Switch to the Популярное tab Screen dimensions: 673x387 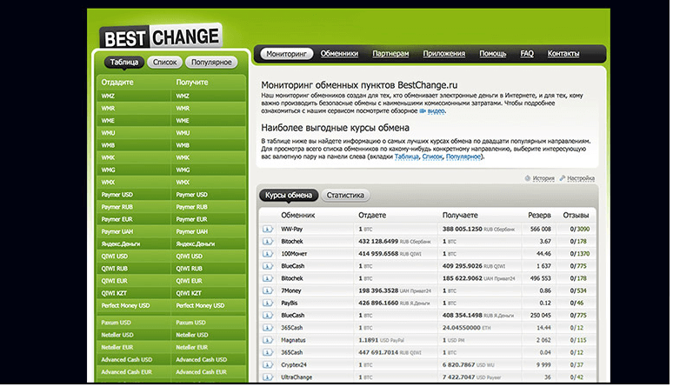tap(210, 63)
